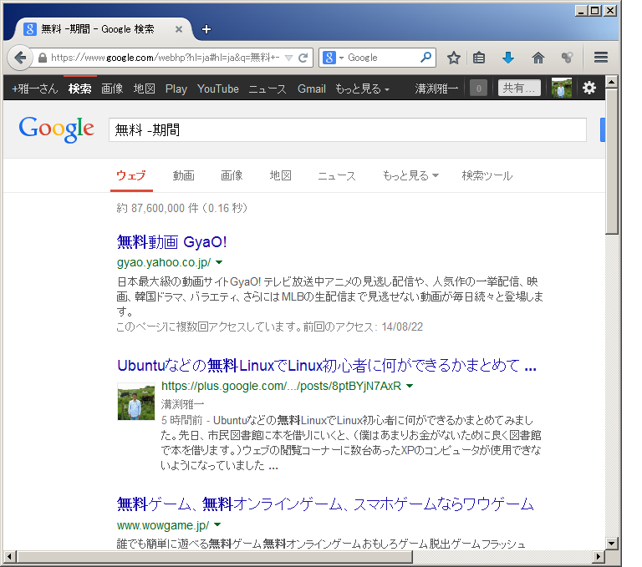Open the notifications counter showing 0

pos(479,88)
